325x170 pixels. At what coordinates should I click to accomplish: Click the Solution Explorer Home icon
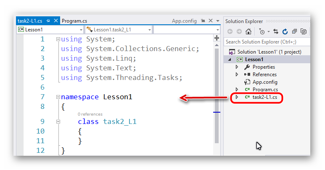click(248, 31)
